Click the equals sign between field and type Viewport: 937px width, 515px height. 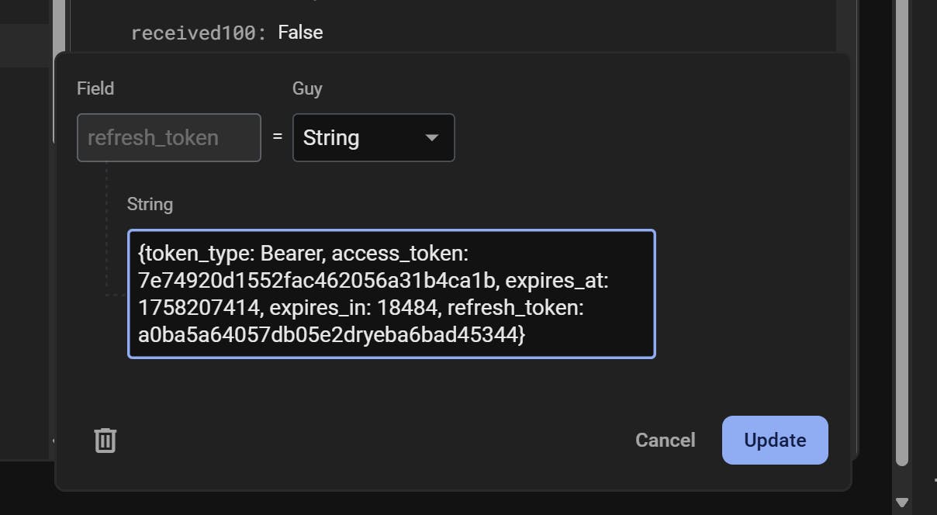277,138
